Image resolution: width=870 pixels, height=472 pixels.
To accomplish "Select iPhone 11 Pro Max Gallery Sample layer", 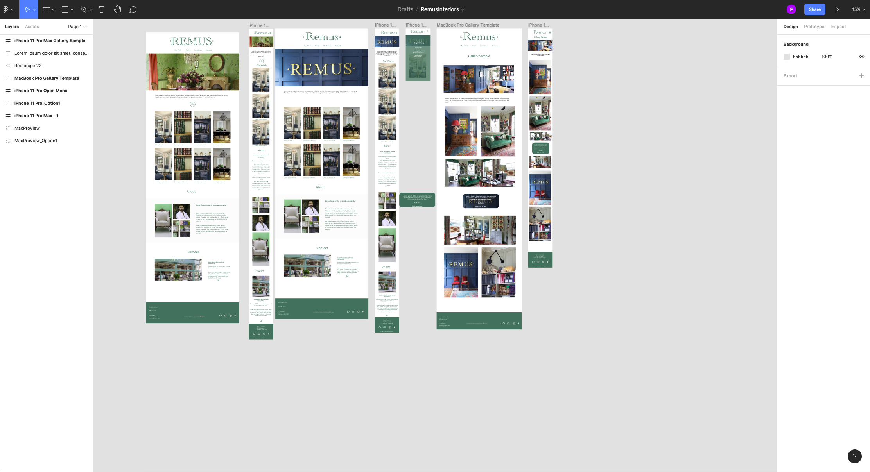I will point(46,41).
